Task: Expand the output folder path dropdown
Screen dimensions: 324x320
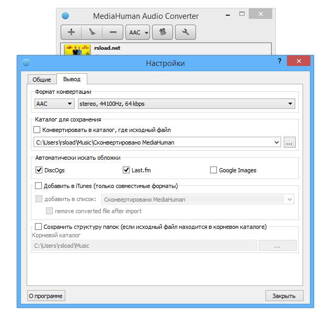Action: tap(276, 142)
